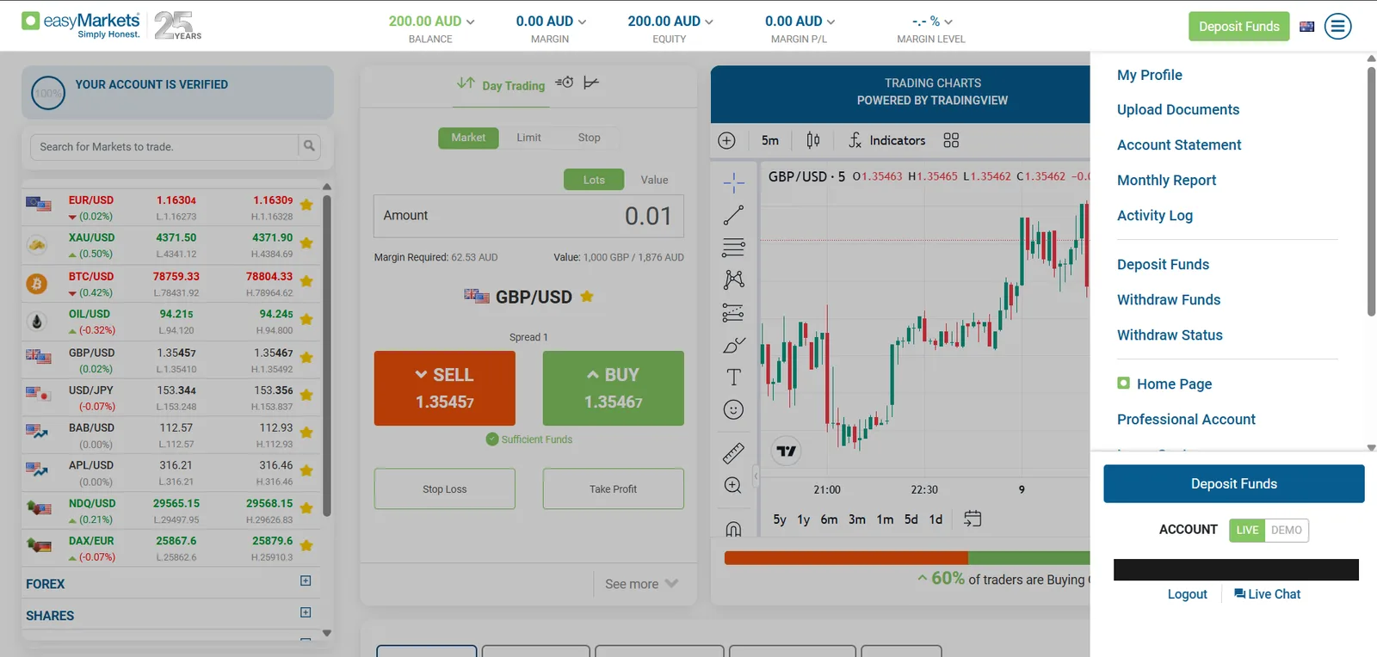
Task: Switch account to LIVE mode
Action: [1247, 530]
